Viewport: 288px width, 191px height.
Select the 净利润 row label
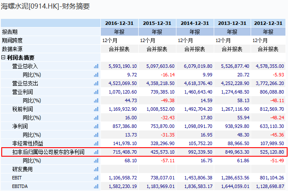click(x=20, y=126)
